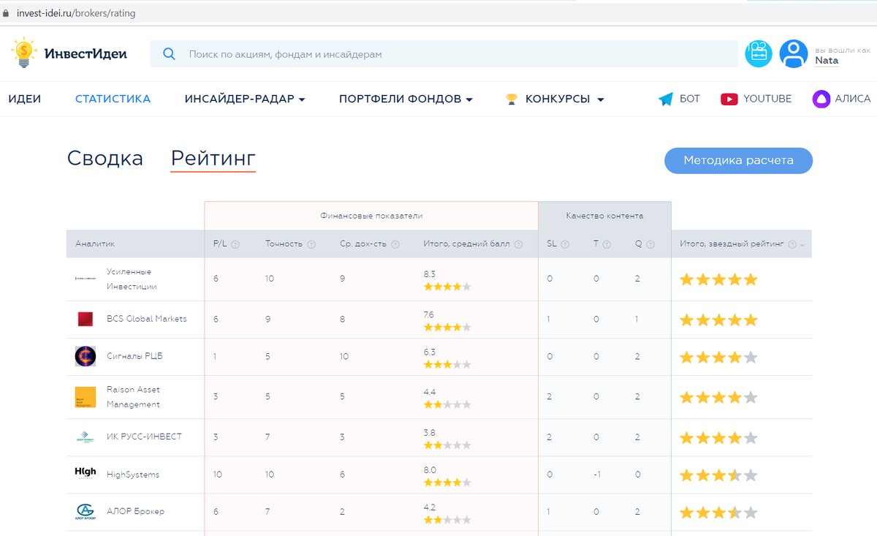Open the YOUTUBE link
This screenshot has width=877, height=536.
point(767,99)
